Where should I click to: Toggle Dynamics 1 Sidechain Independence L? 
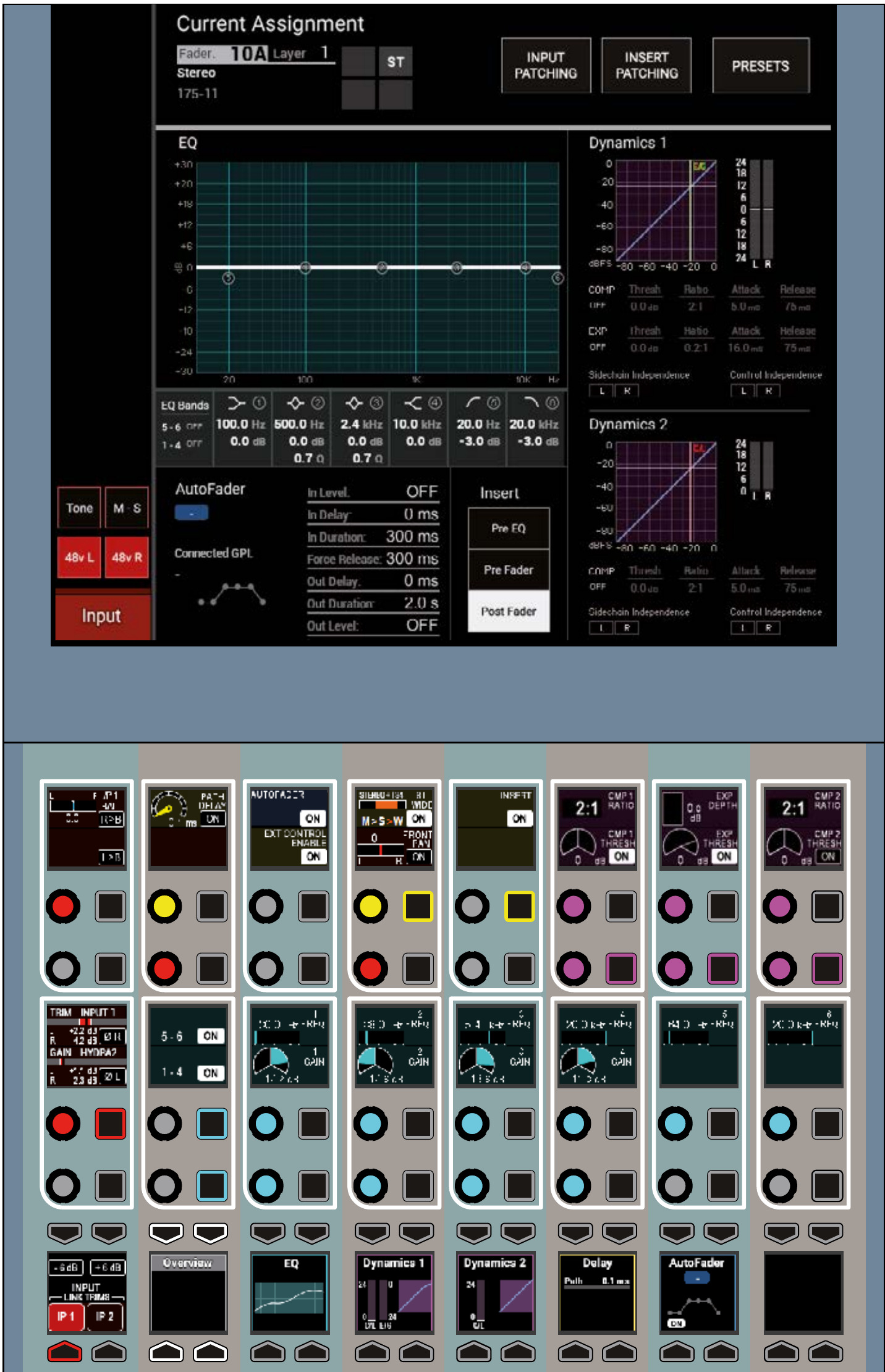coord(602,391)
